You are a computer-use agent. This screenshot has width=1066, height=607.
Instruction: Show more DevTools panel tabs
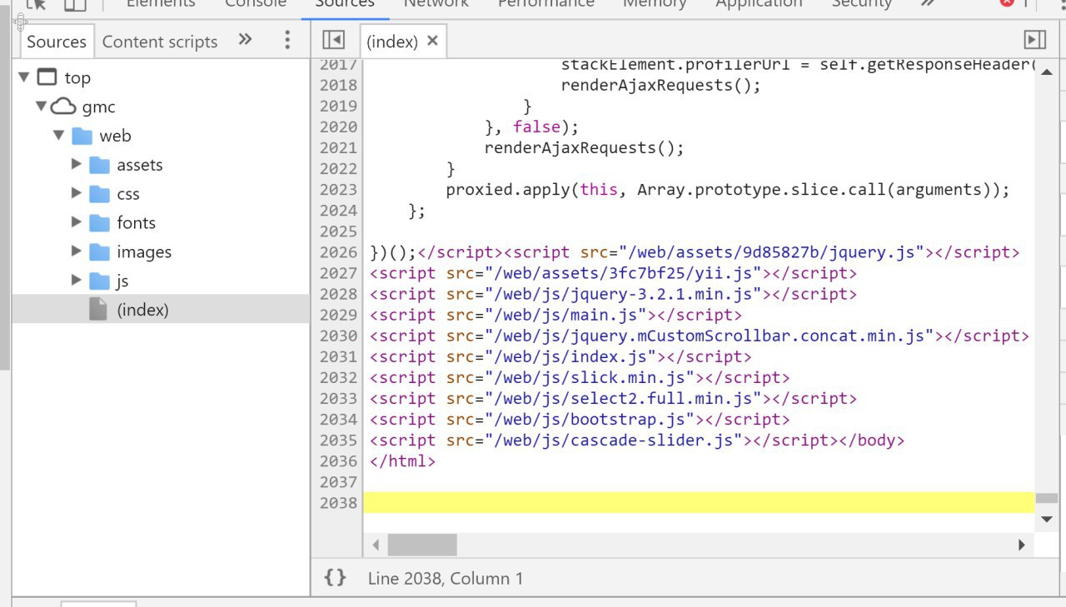pyautogui.click(x=928, y=4)
